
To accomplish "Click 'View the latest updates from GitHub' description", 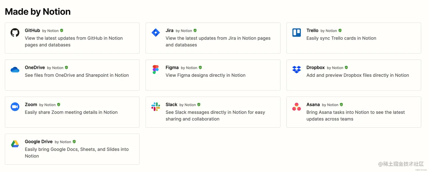I will pyautogui.click(x=74, y=42).
